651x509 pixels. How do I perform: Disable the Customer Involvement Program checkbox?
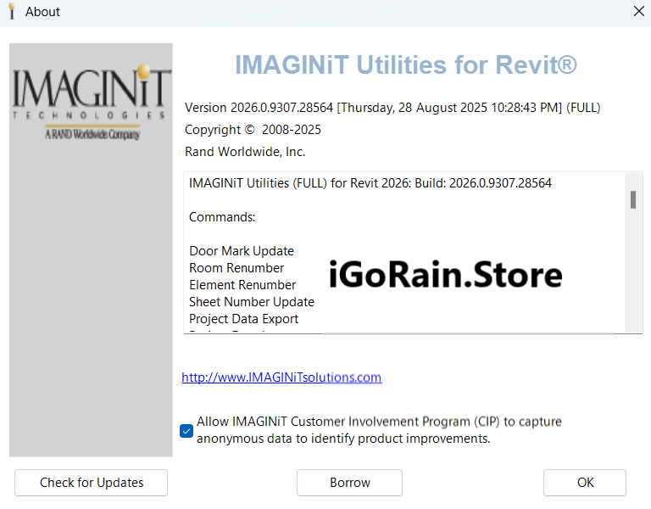pos(186,431)
